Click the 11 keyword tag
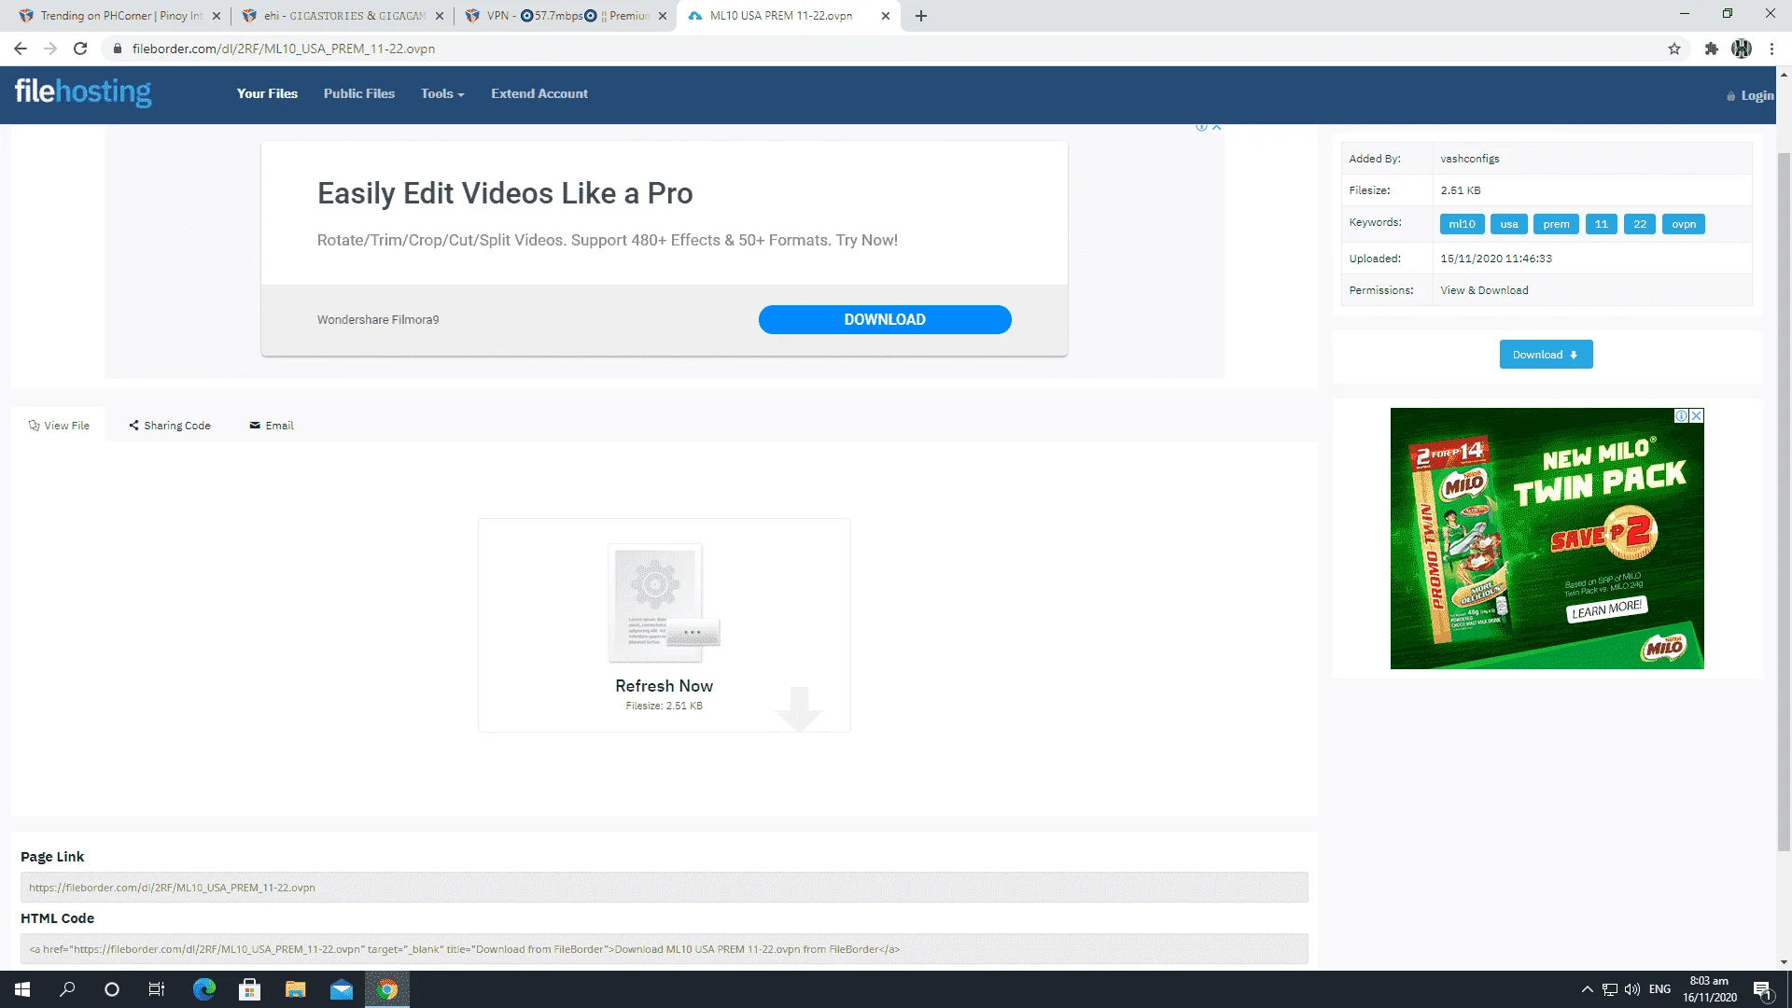Screen dimensions: 1792x1008 coord(1602,224)
